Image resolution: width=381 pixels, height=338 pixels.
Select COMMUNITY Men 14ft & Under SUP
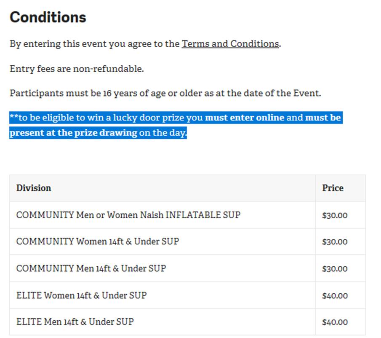[91, 268]
